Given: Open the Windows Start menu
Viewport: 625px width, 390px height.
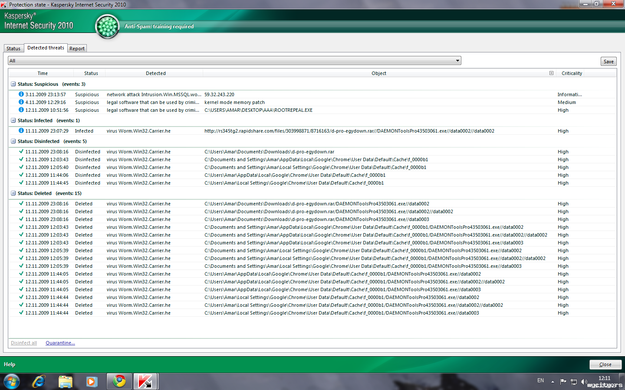Looking at the screenshot, I should pyautogui.click(x=12, y=382).
